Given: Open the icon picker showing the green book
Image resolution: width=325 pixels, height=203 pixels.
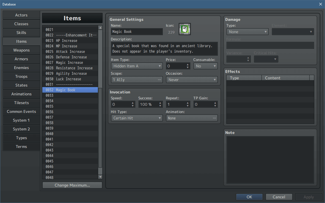Looking at the screenshot, I should tap(184, 29).
